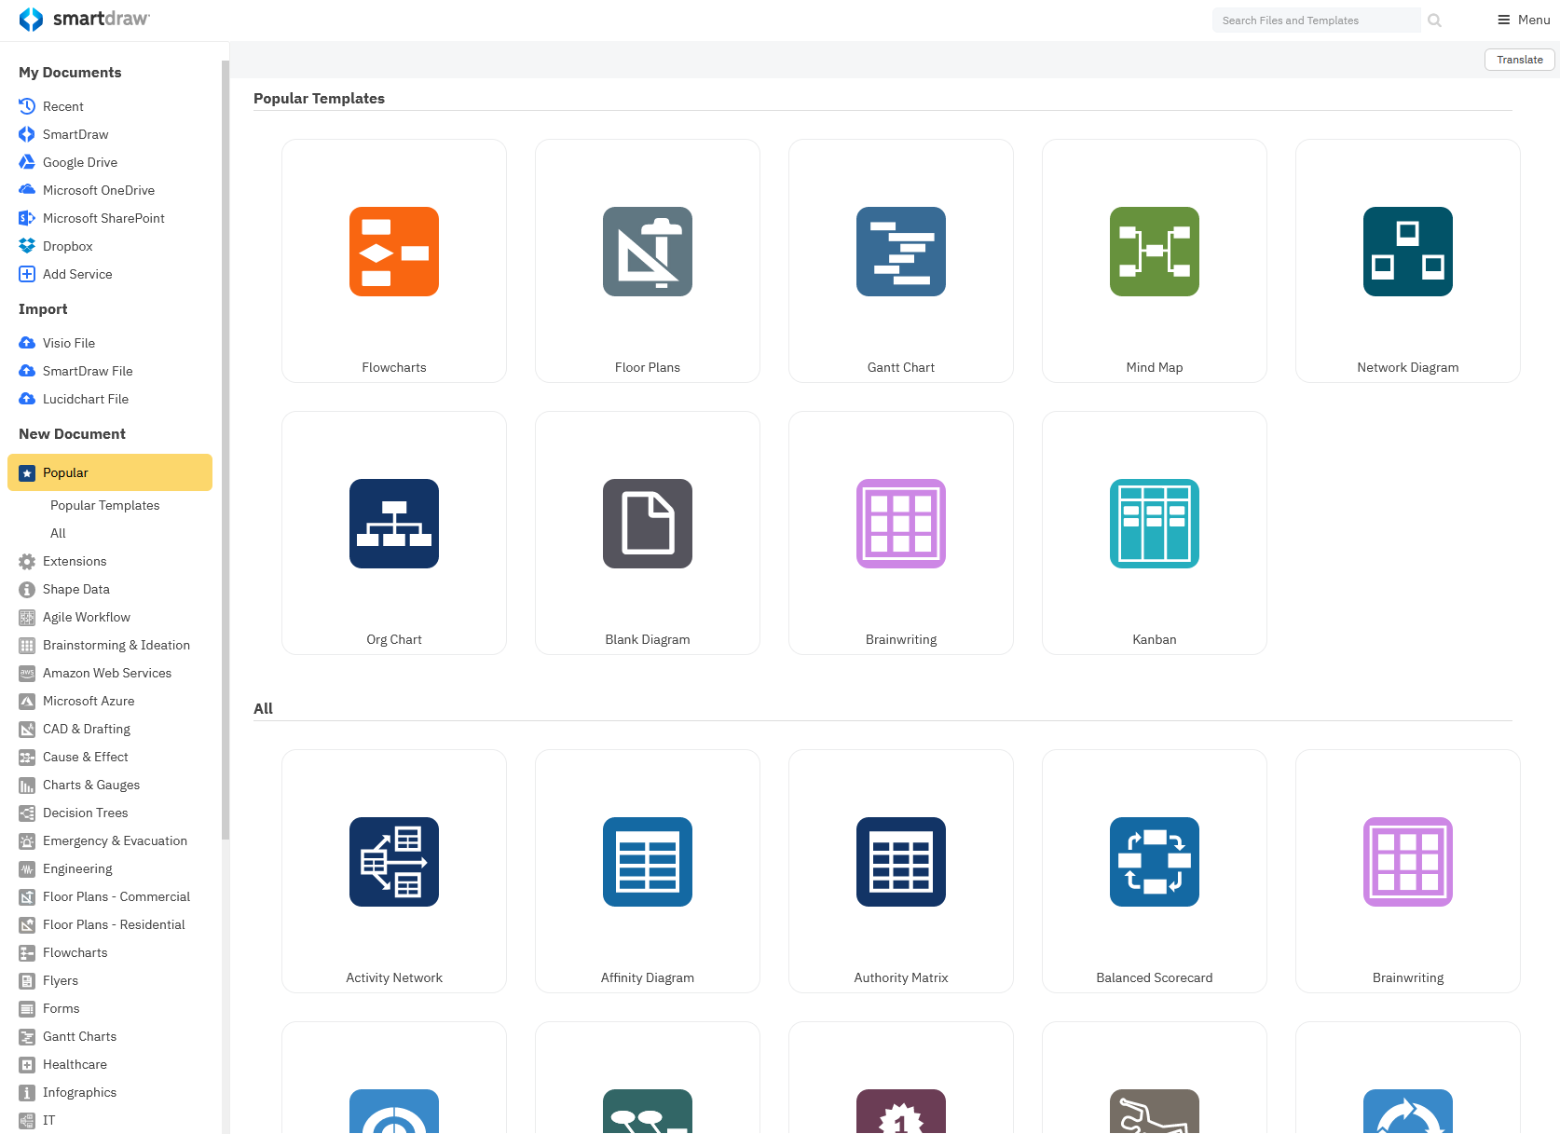This screenshot has width=1560, height=1134.
Task: Select the Floor Plans template icon
Action: click(648, 252)
